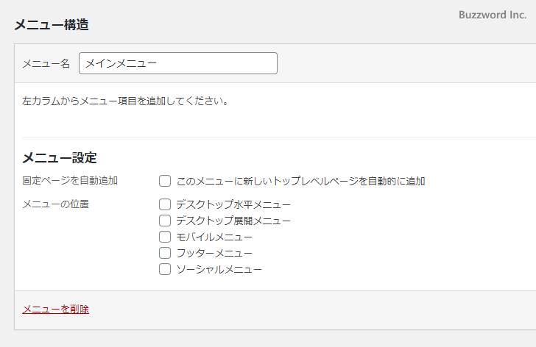Viewport: 536px width, 347px height.
Task: Click the メニューの位置 row label
Action: [x=56, y=204]
